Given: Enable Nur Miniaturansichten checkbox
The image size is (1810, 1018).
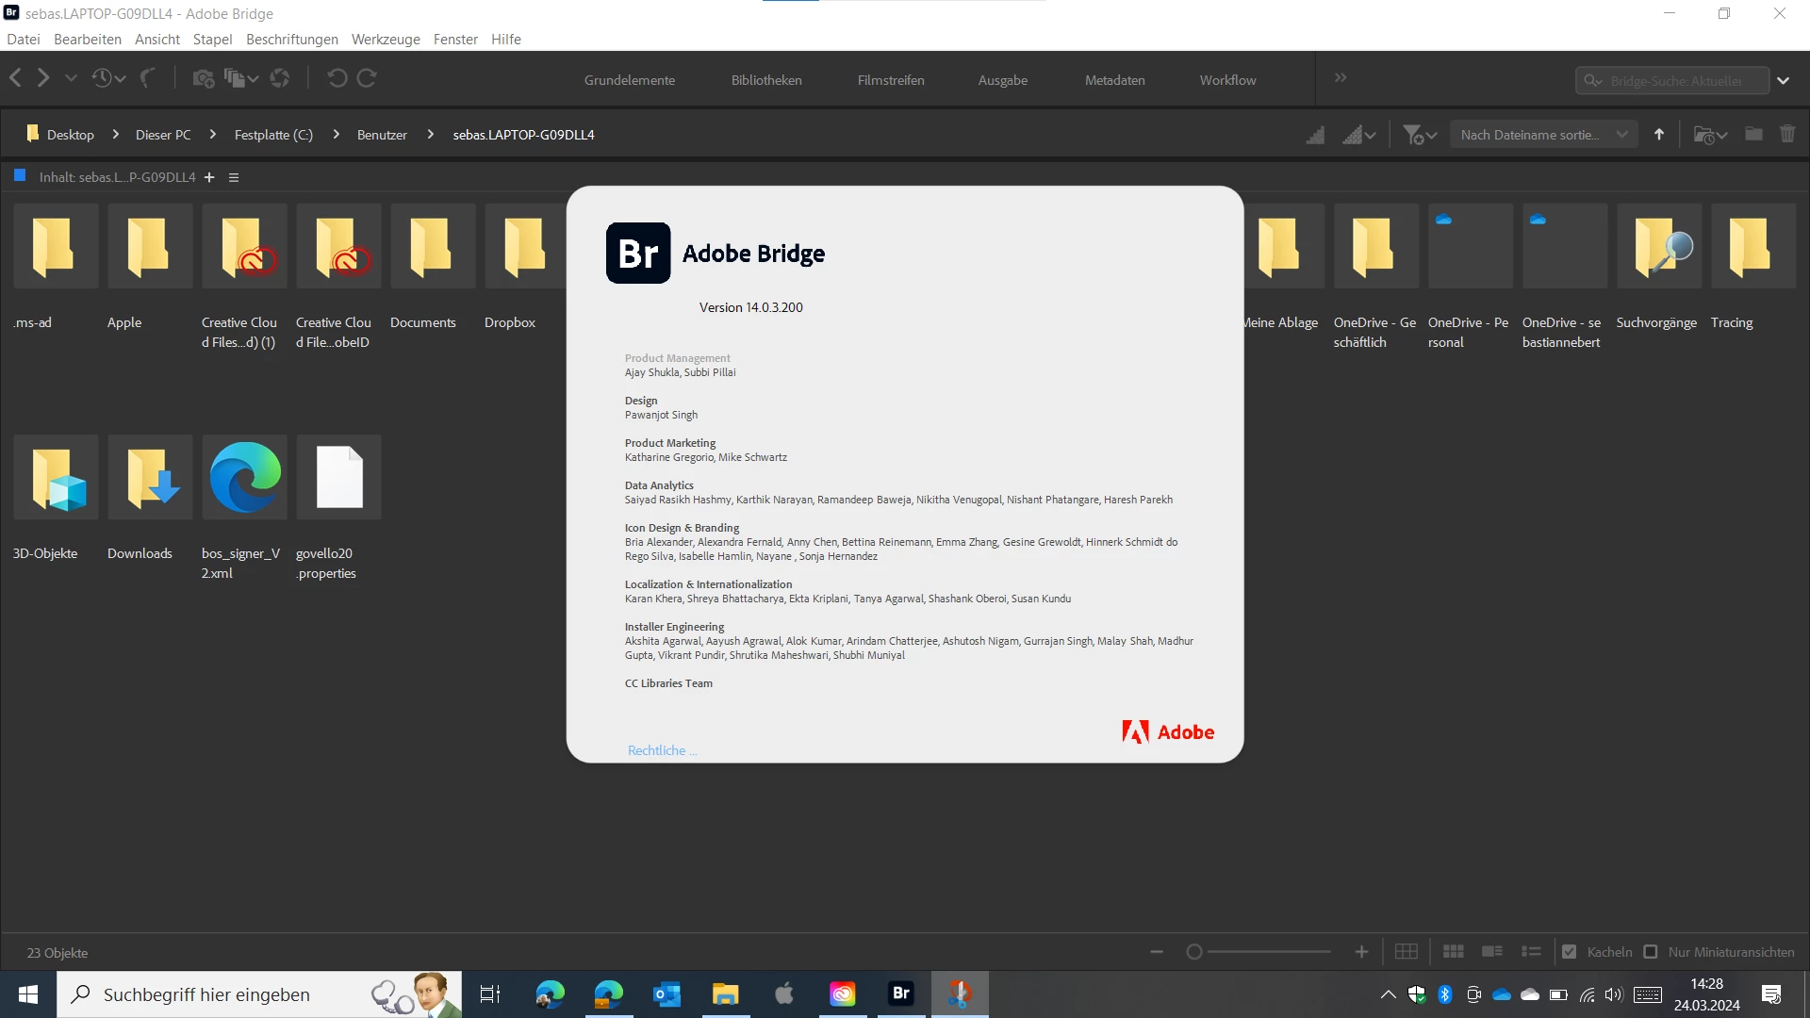Looking at the screenshot, I should tap(1651, 952).
